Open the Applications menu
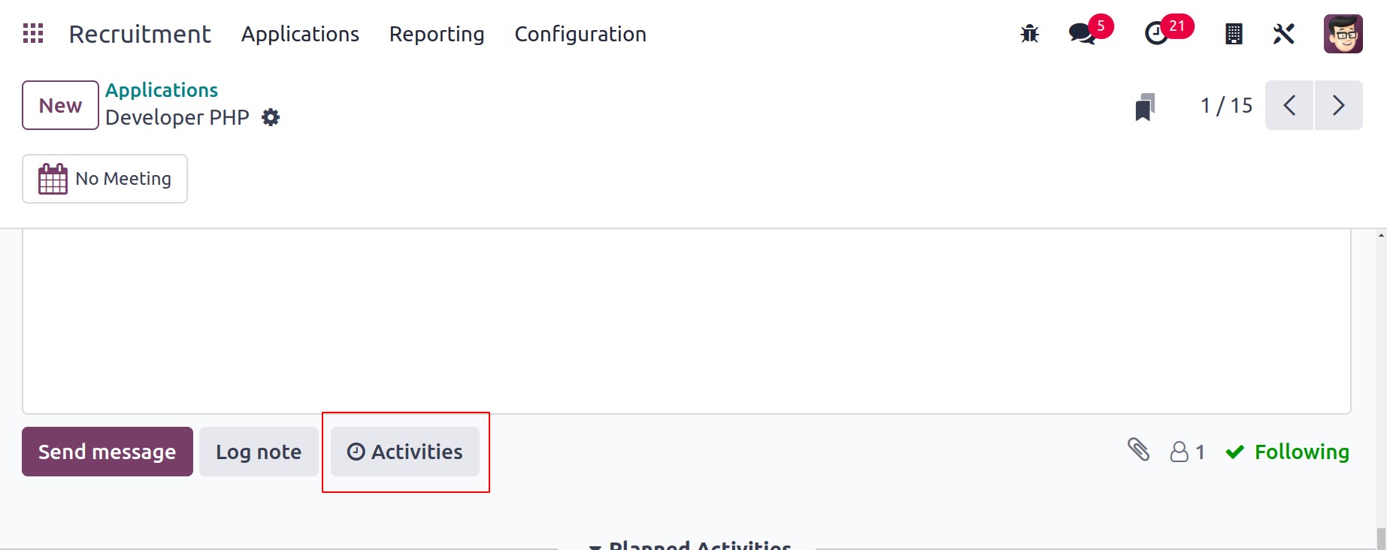Viewport: 1387px width, 550px height. tap(300, 34)
